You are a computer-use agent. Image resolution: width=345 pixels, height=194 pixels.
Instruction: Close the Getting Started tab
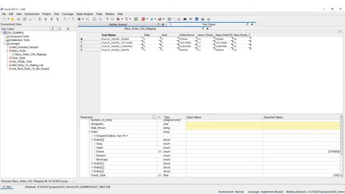point(163,24)
